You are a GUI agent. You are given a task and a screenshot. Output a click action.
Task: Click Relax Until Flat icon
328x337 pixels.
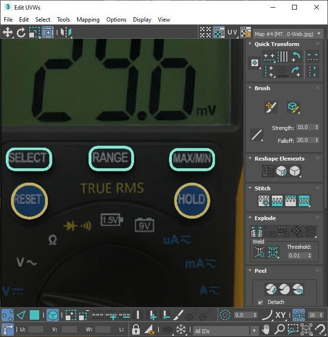click(282, 171)
